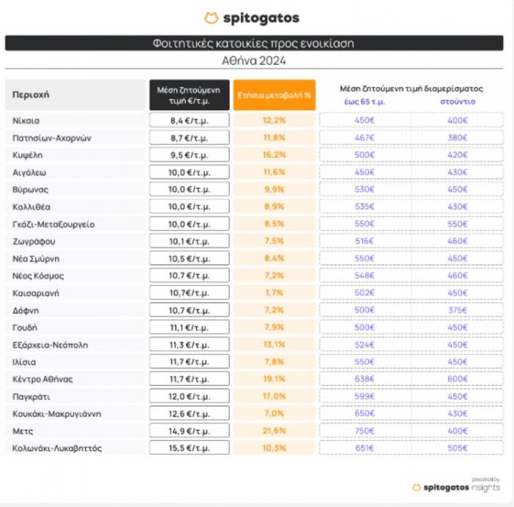Click 375€ studio price for Δάφνη

(457, 310)
